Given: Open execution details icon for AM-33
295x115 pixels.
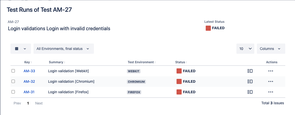Looking at the screenshot, I should tap(250, 71).
